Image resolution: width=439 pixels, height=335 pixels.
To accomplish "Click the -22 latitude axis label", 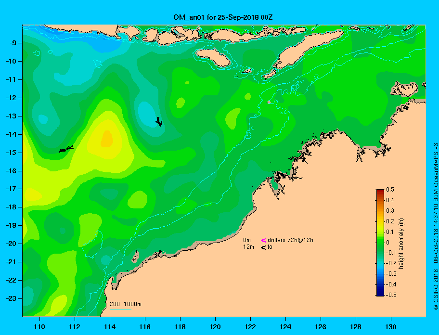I will pyautogui.click(x=11, y=280).
